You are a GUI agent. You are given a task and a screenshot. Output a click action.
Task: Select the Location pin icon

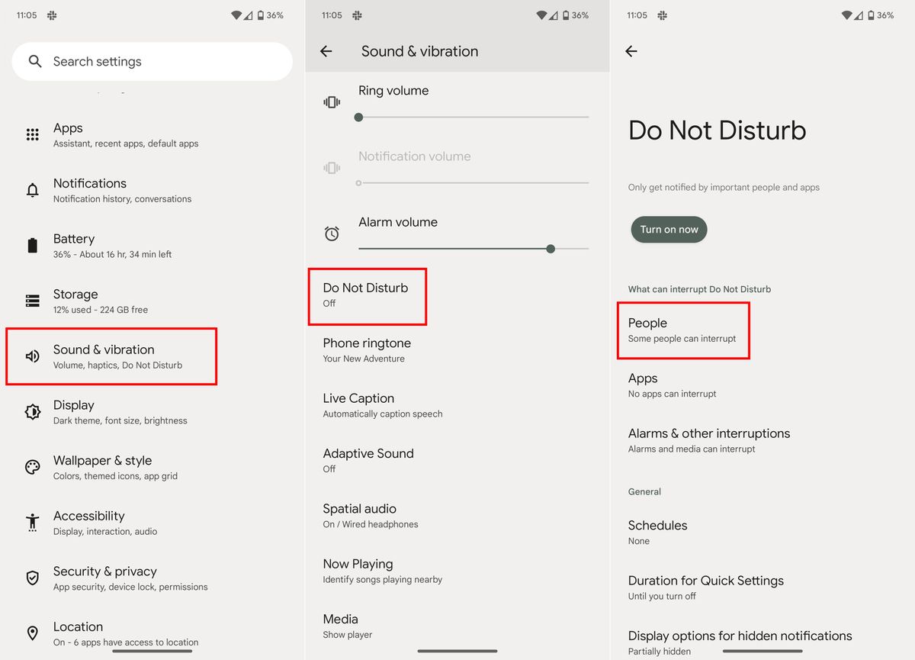(32, 633)
